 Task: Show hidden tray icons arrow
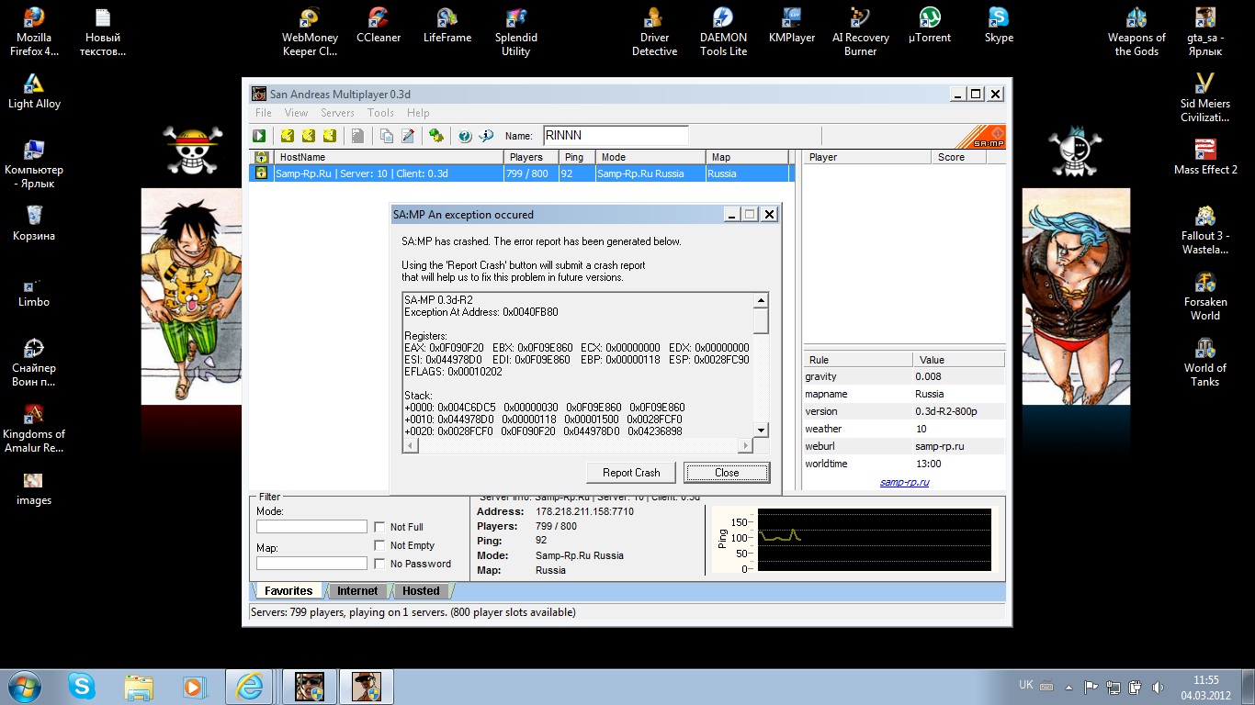pyautogui.click(x=1067, y=686)
